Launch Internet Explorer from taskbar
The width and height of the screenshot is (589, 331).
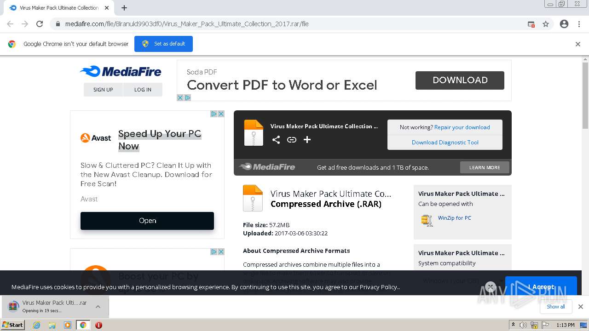click(x=37, y=325)
